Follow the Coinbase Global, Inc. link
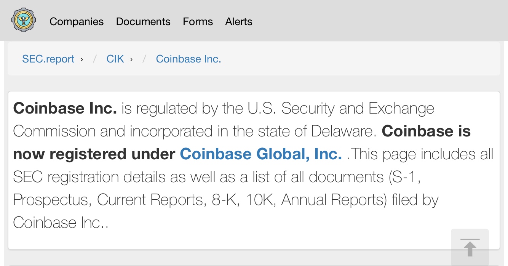The height and width of the screenshot is (266, 508). click(260, 154)
